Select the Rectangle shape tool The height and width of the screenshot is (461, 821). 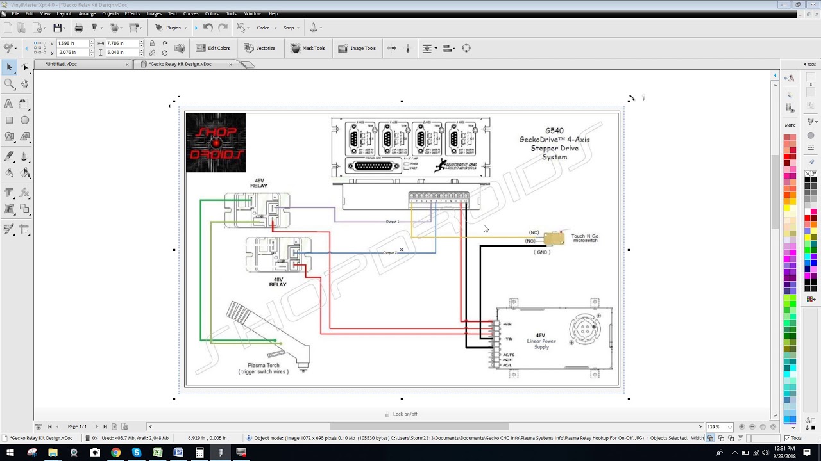(9, 120)
